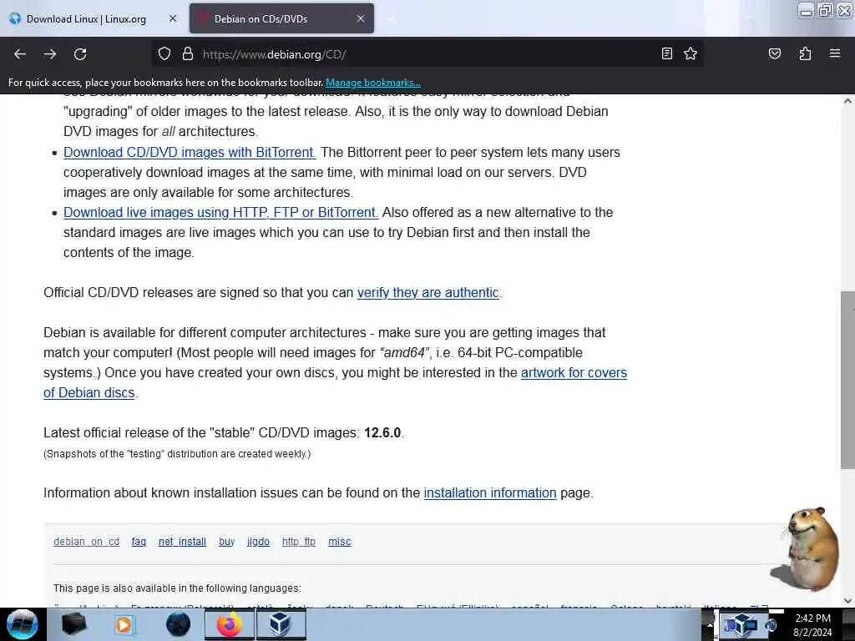Image resolution: width=855 pixels, height=641 pixels.
Task: Switch to Firefox in the taskbar
Action: [229, 624]
